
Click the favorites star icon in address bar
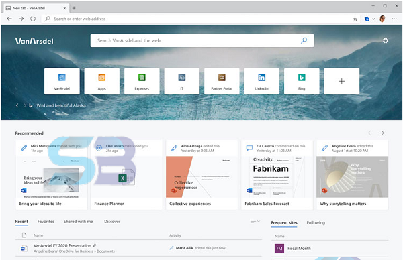click(355, 19)
